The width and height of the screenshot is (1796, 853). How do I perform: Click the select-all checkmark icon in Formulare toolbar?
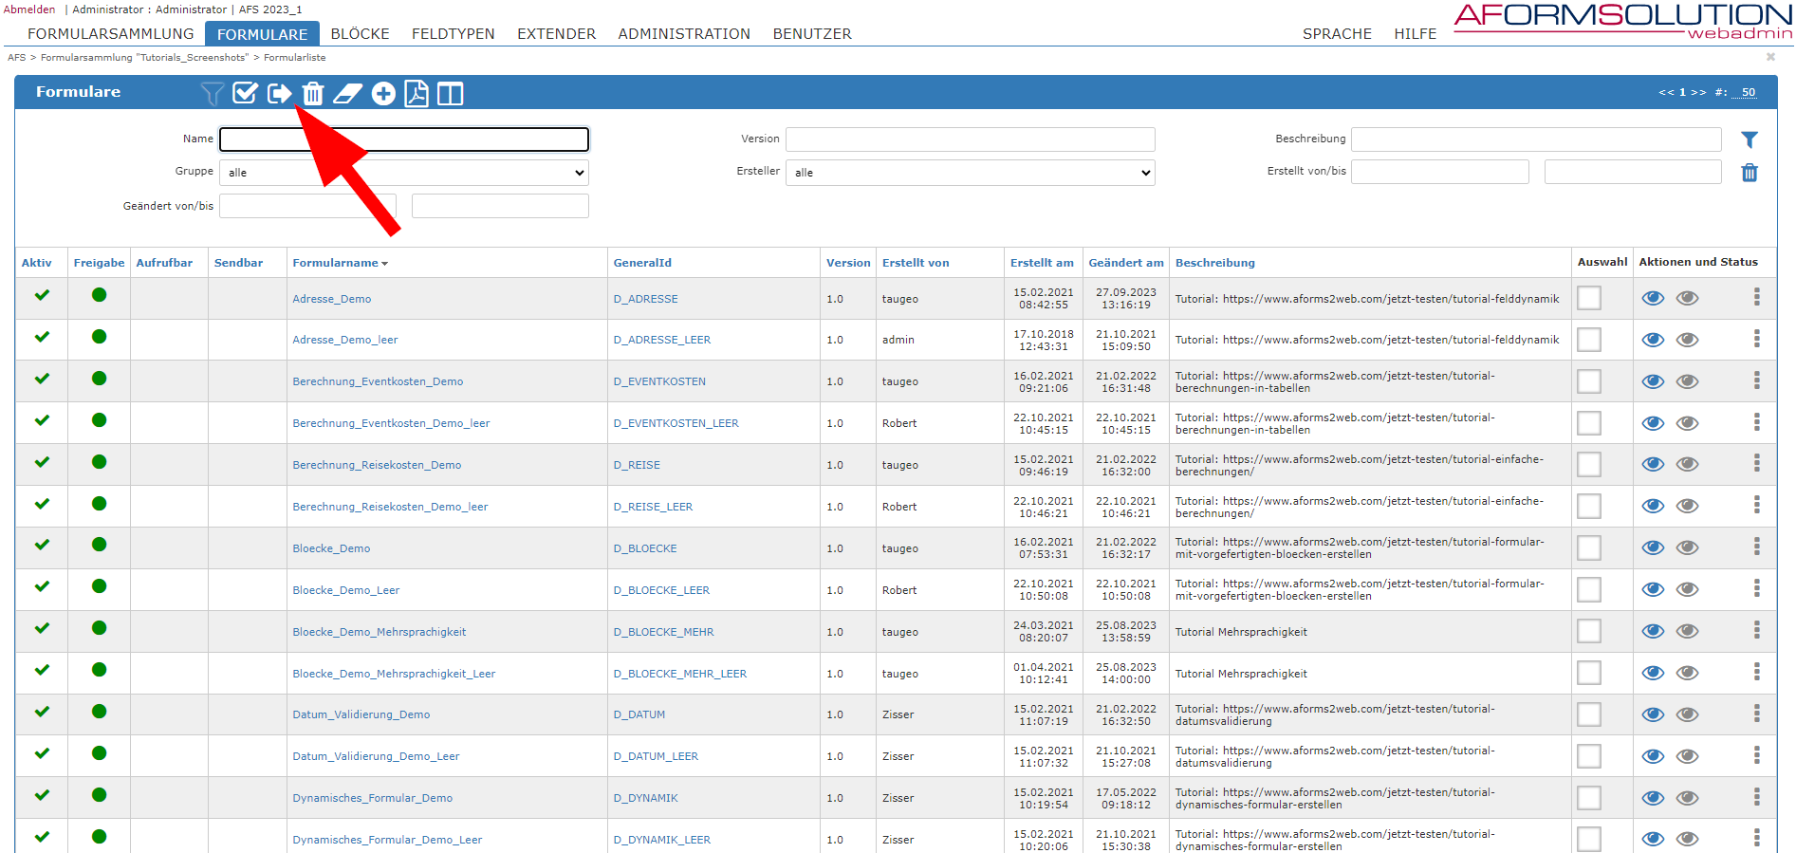(x=245, y=93)
